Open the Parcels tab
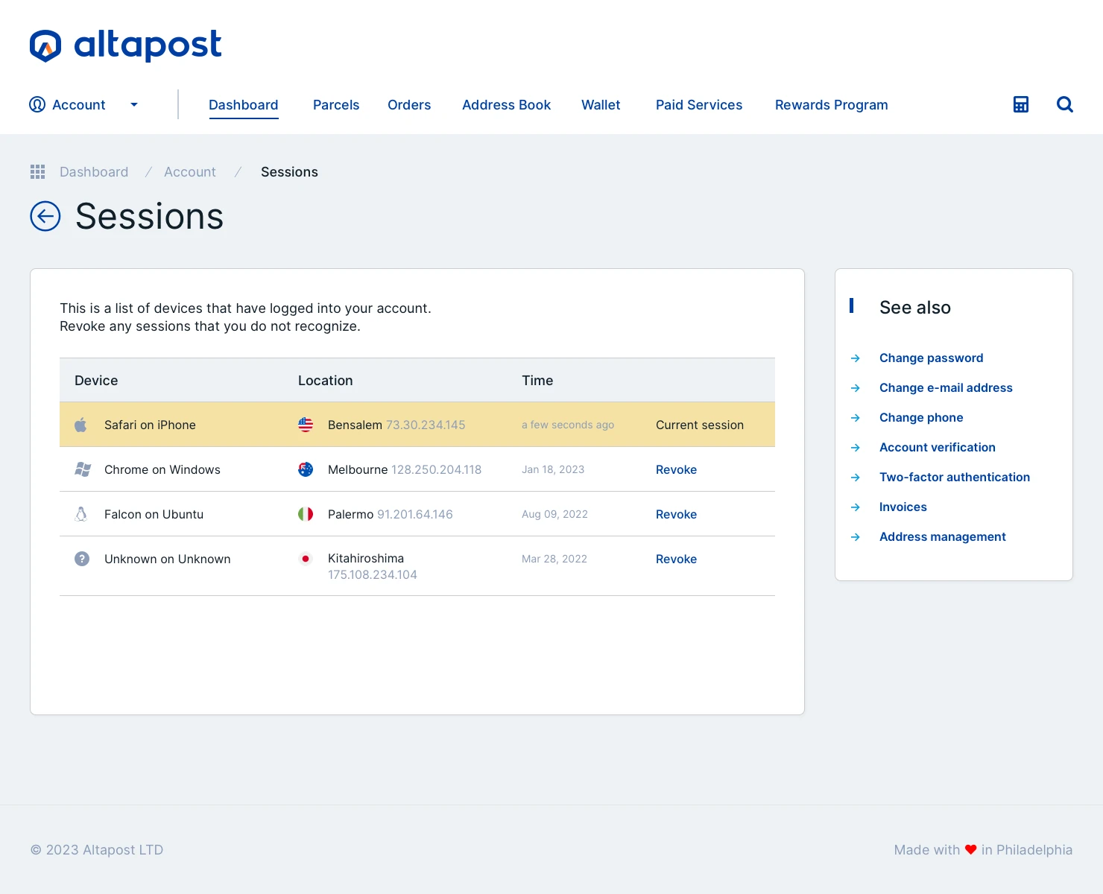 336,104
